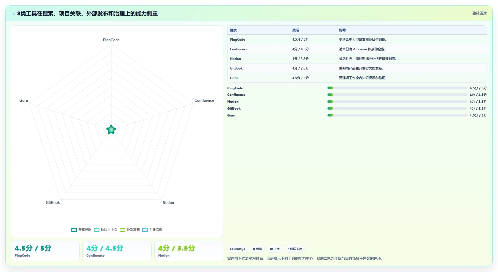Select the Notion cell in the table

point(235,59)
